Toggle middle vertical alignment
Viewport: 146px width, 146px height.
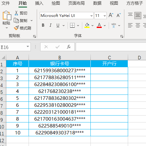pos(138,15)
